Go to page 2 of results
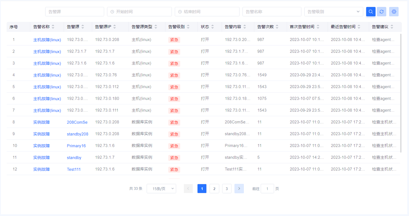The width and height of the screenshot is (409, 216). click(214, 189)
